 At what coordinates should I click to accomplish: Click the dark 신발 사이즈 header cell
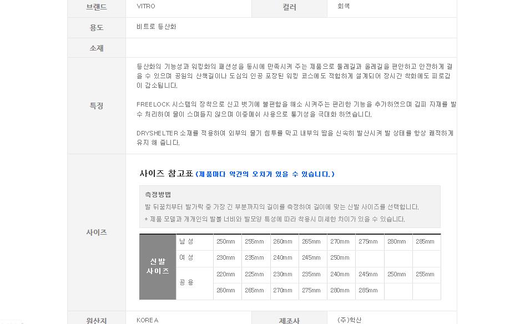click(158, 267)
